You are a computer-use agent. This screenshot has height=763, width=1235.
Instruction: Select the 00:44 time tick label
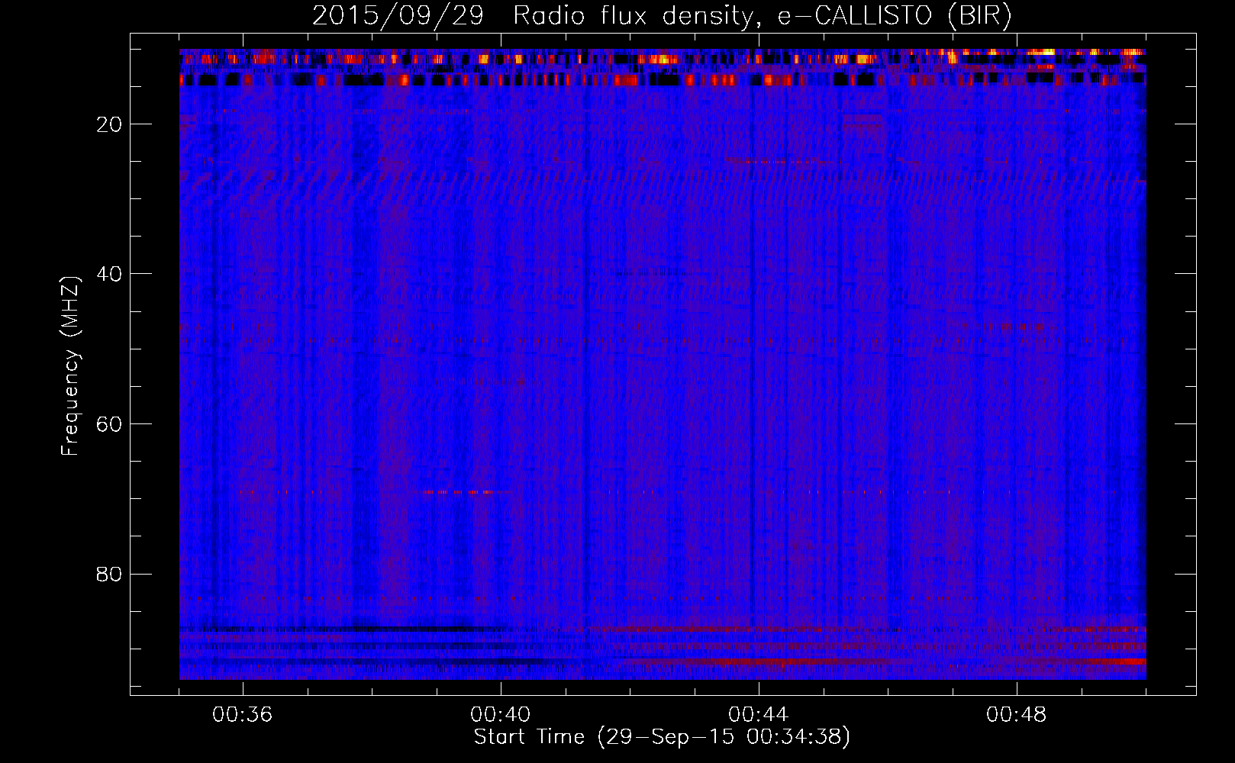tap(759, 715)
